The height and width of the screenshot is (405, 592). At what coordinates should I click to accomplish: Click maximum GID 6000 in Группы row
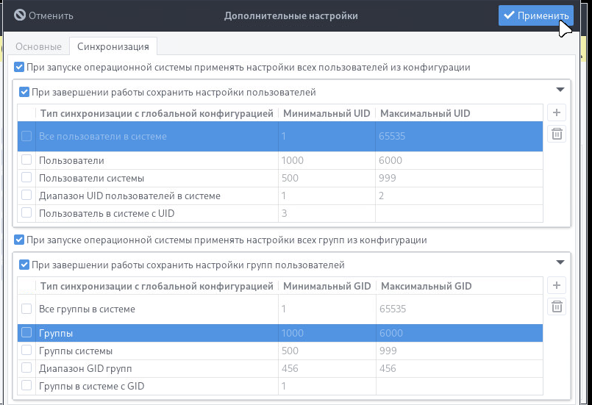[391, 333]
